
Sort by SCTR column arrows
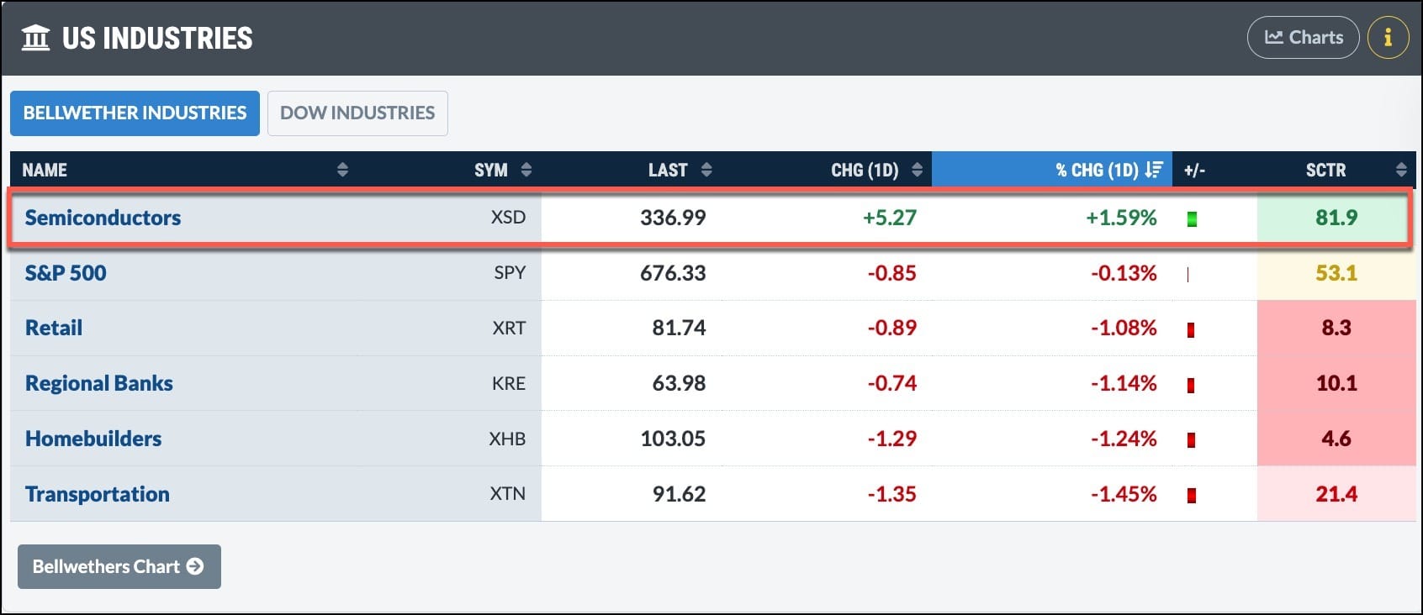(1400, 170)
